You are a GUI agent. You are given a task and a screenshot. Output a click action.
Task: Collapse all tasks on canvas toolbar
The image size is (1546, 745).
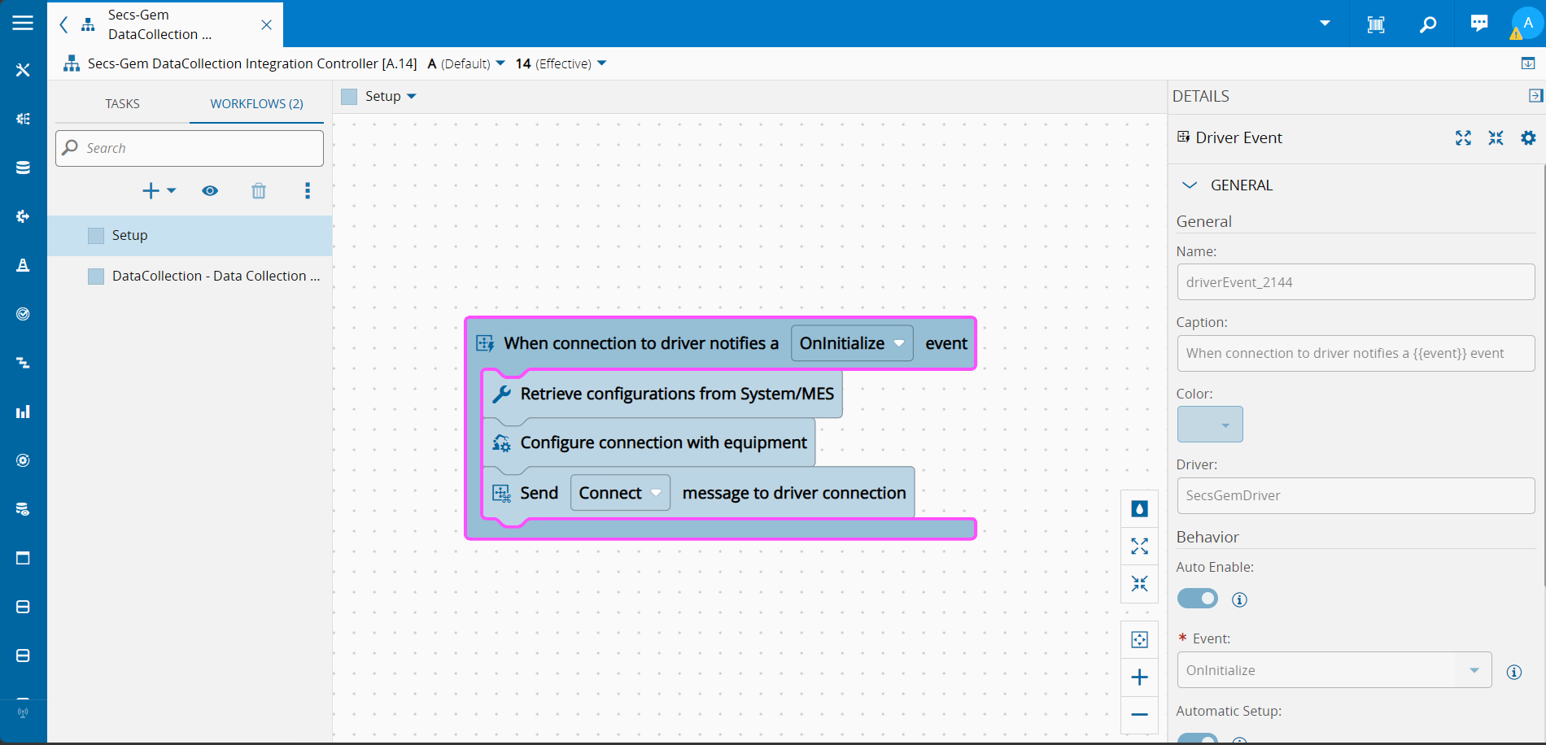(1140, 584)
